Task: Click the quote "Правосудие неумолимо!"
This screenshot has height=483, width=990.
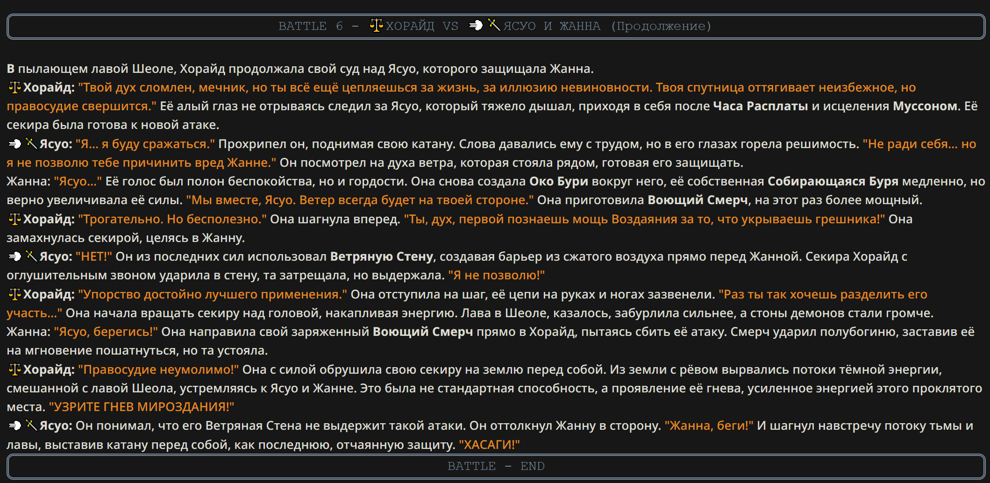Action: (x=158, y=369)
